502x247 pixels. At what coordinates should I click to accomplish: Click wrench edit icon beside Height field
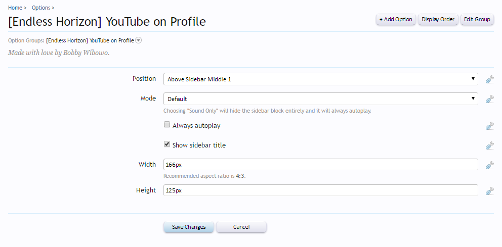point(489,191)
